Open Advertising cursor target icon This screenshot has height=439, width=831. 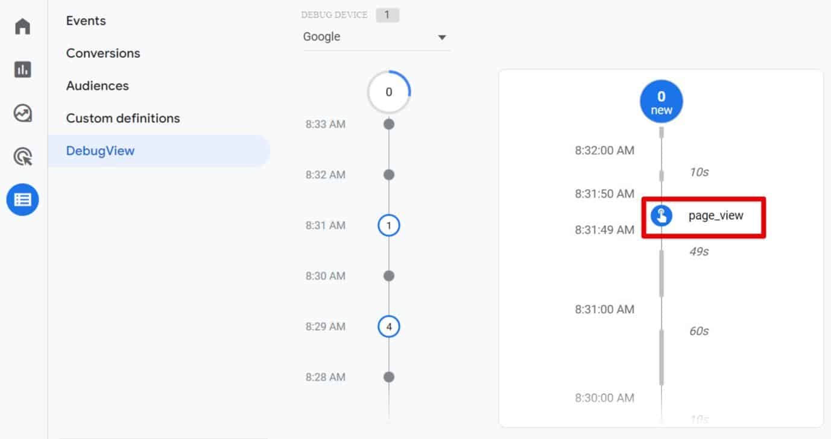pos(22,157)
